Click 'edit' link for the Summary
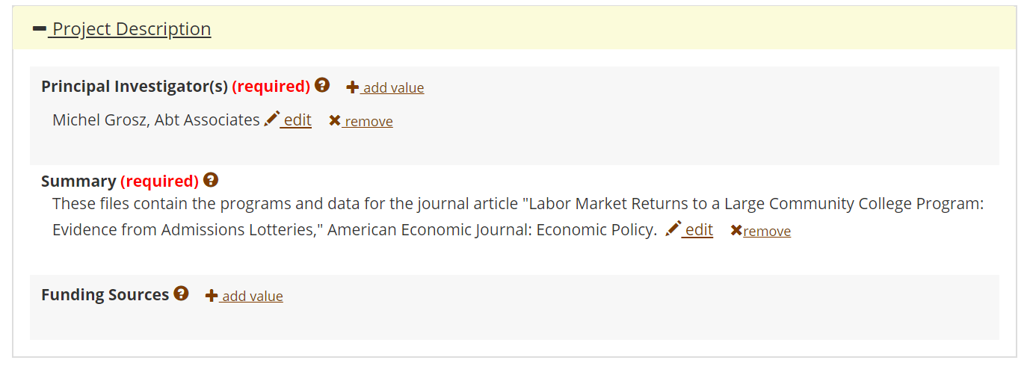This screenshot has width=1030, height=366. 699,230
